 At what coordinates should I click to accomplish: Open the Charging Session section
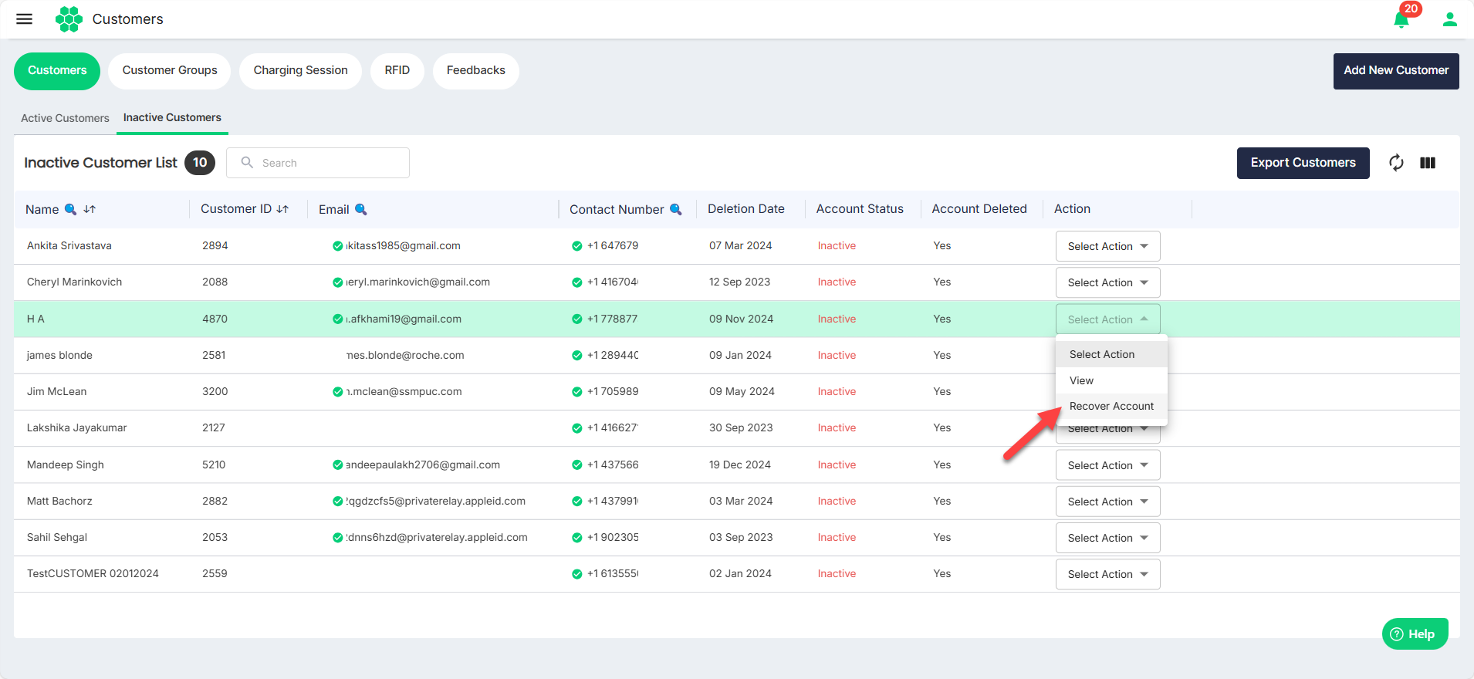click(301, 70)
